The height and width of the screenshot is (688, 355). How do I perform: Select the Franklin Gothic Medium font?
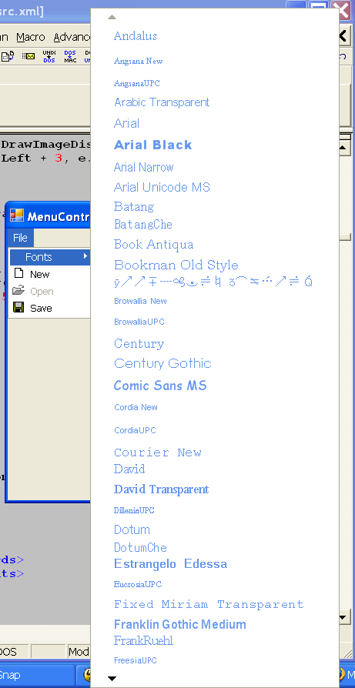tap(180, 624)
